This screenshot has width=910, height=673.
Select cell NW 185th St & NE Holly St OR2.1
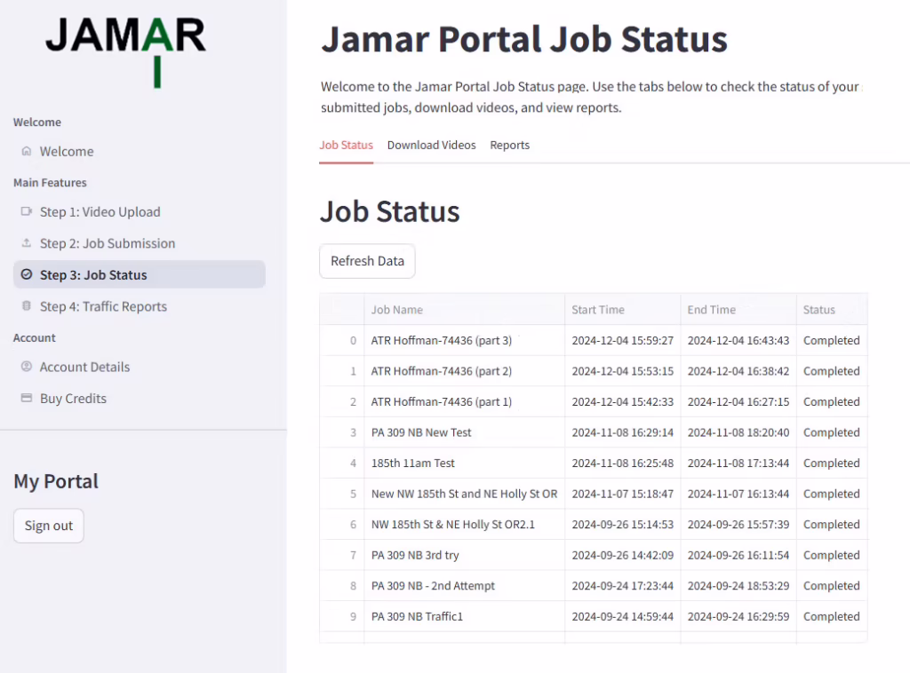coord(464,525)
